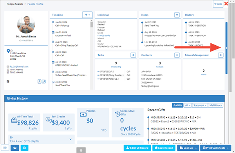Open the contact card icon beside Facebook row
This screenshot has width=235, height=153.
point(39,82)
